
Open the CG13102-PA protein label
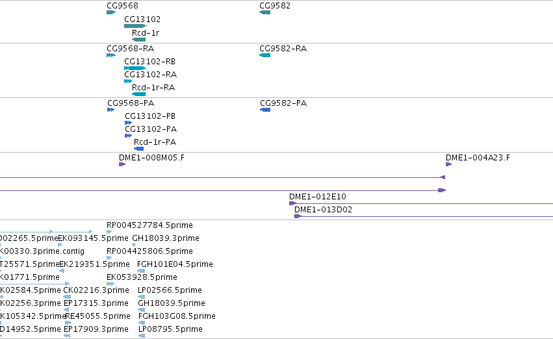(151, 129)
